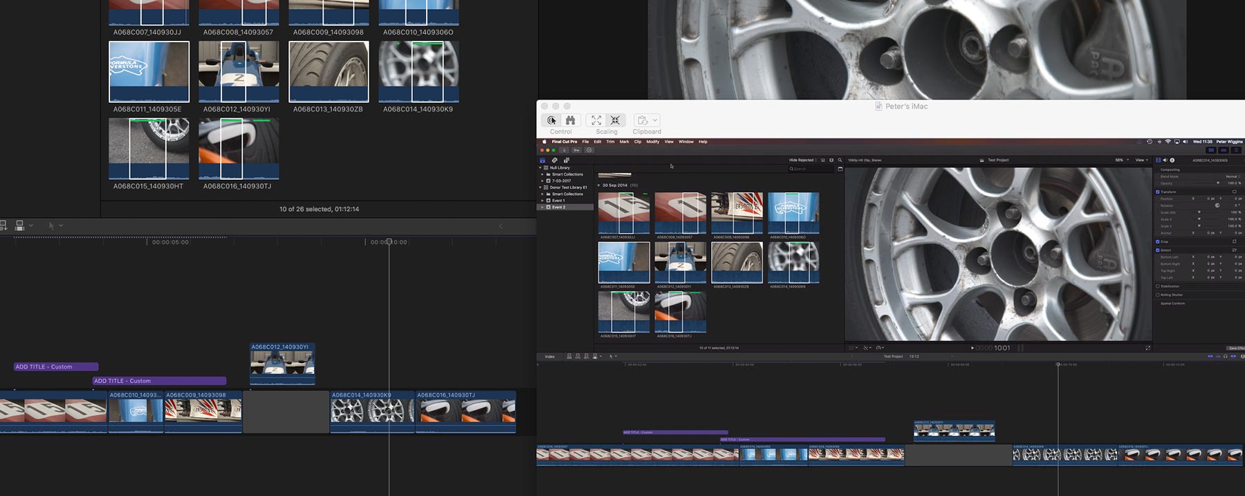The image size is (1245, 496).
Task: Click the background tasks checkmark button
Action: coord(589,150)
